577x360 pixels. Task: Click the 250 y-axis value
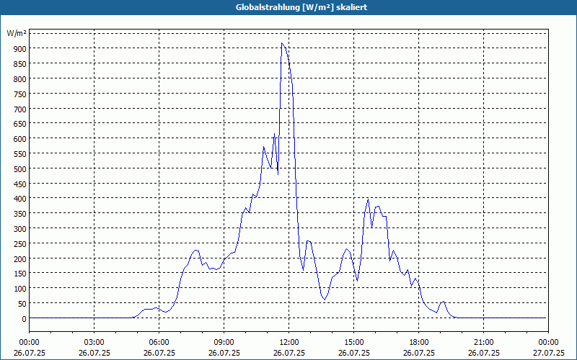pyautogui.click(x=21, y=244)
